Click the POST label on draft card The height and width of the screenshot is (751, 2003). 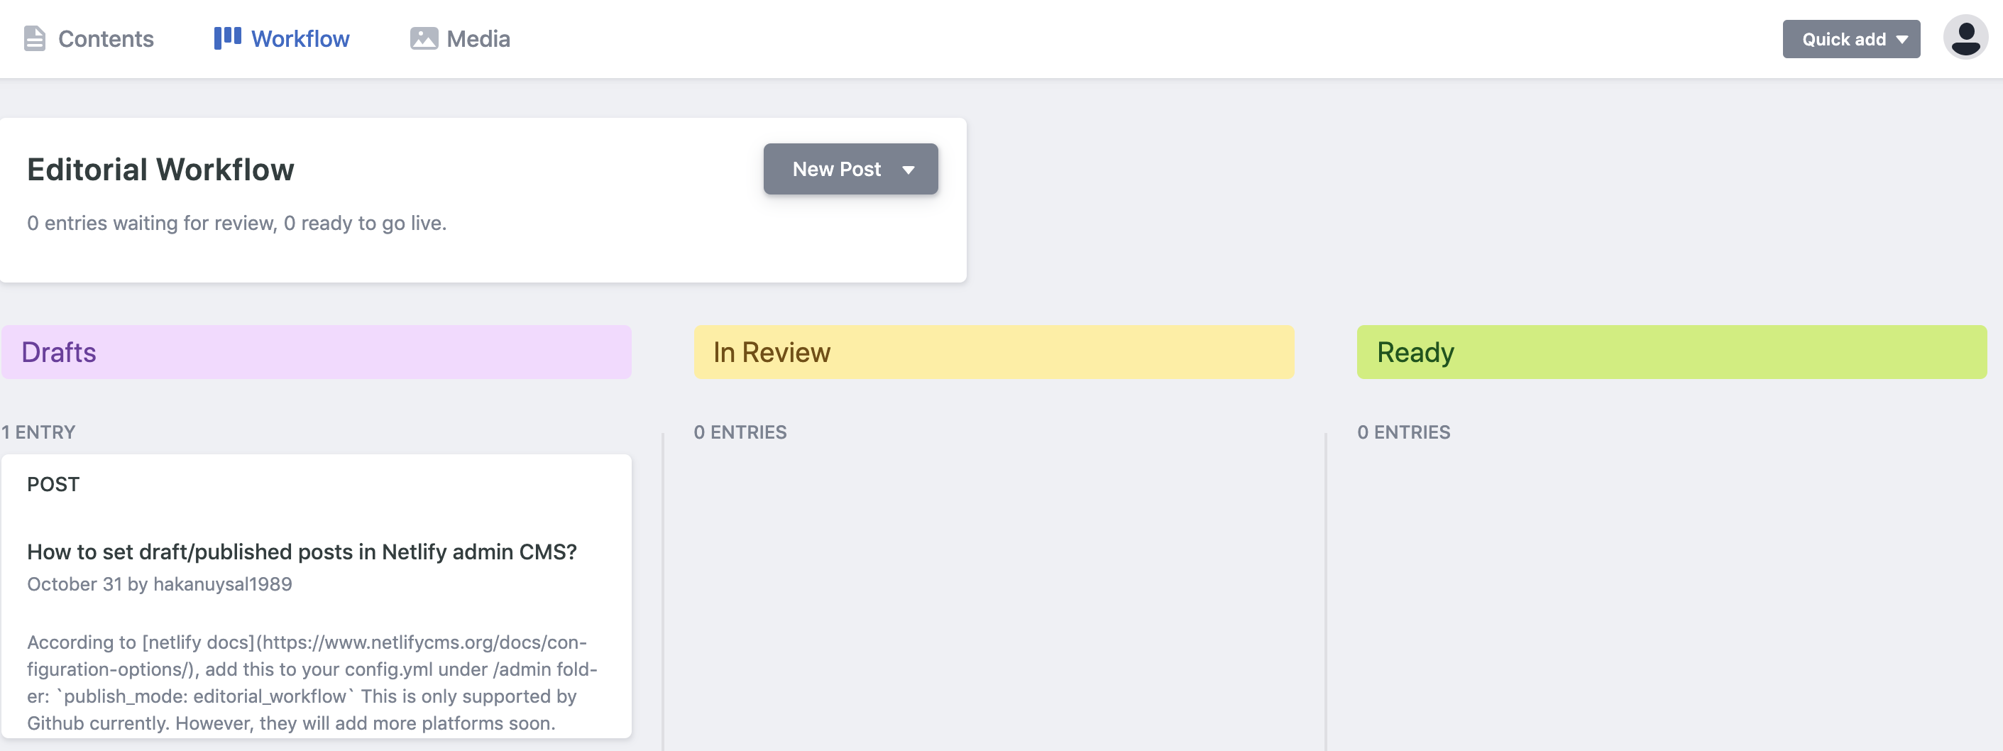[53, 484]
